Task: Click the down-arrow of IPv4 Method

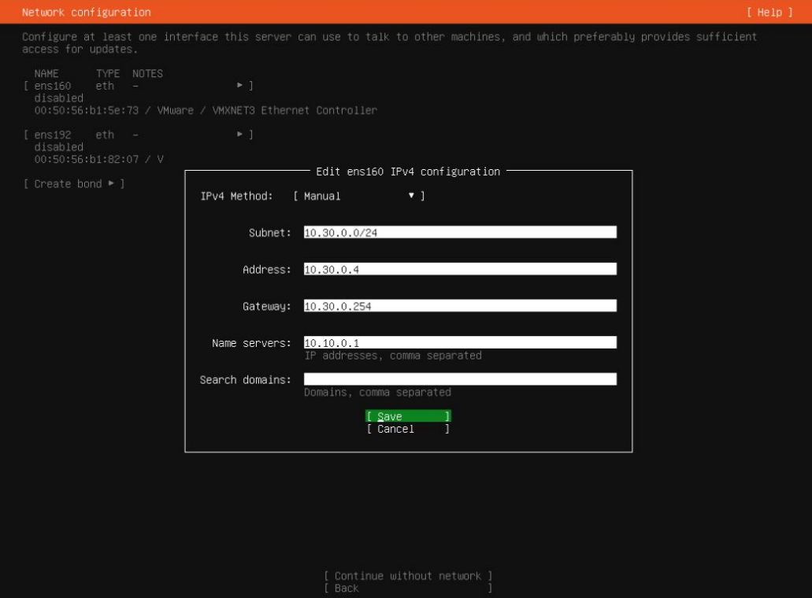Action: tap(411, 196)
